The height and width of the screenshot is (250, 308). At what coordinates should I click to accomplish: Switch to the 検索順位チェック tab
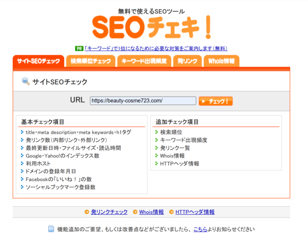point(91,61)
